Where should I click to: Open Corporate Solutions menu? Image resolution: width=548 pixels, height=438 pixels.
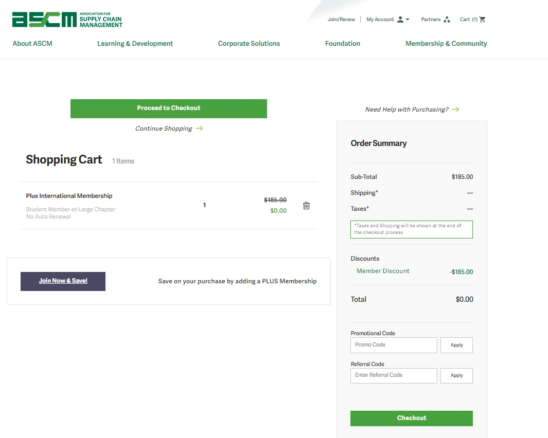click(x=249, y=43)
